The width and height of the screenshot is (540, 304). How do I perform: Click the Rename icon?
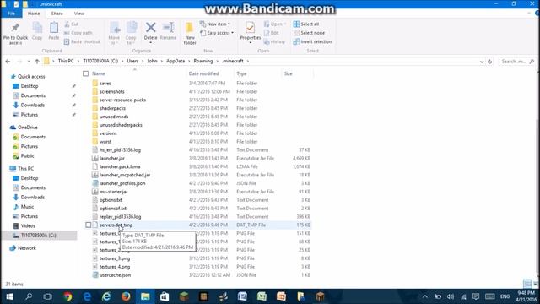click(169, 28)
